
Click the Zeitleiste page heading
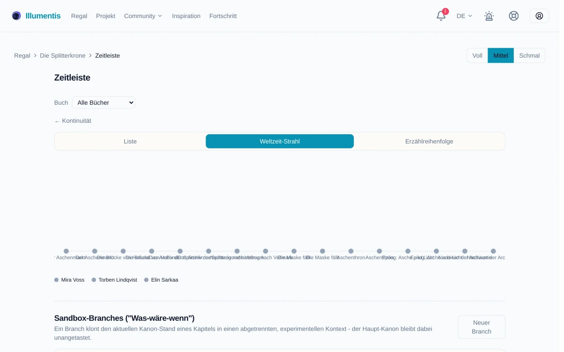point(72,78)
